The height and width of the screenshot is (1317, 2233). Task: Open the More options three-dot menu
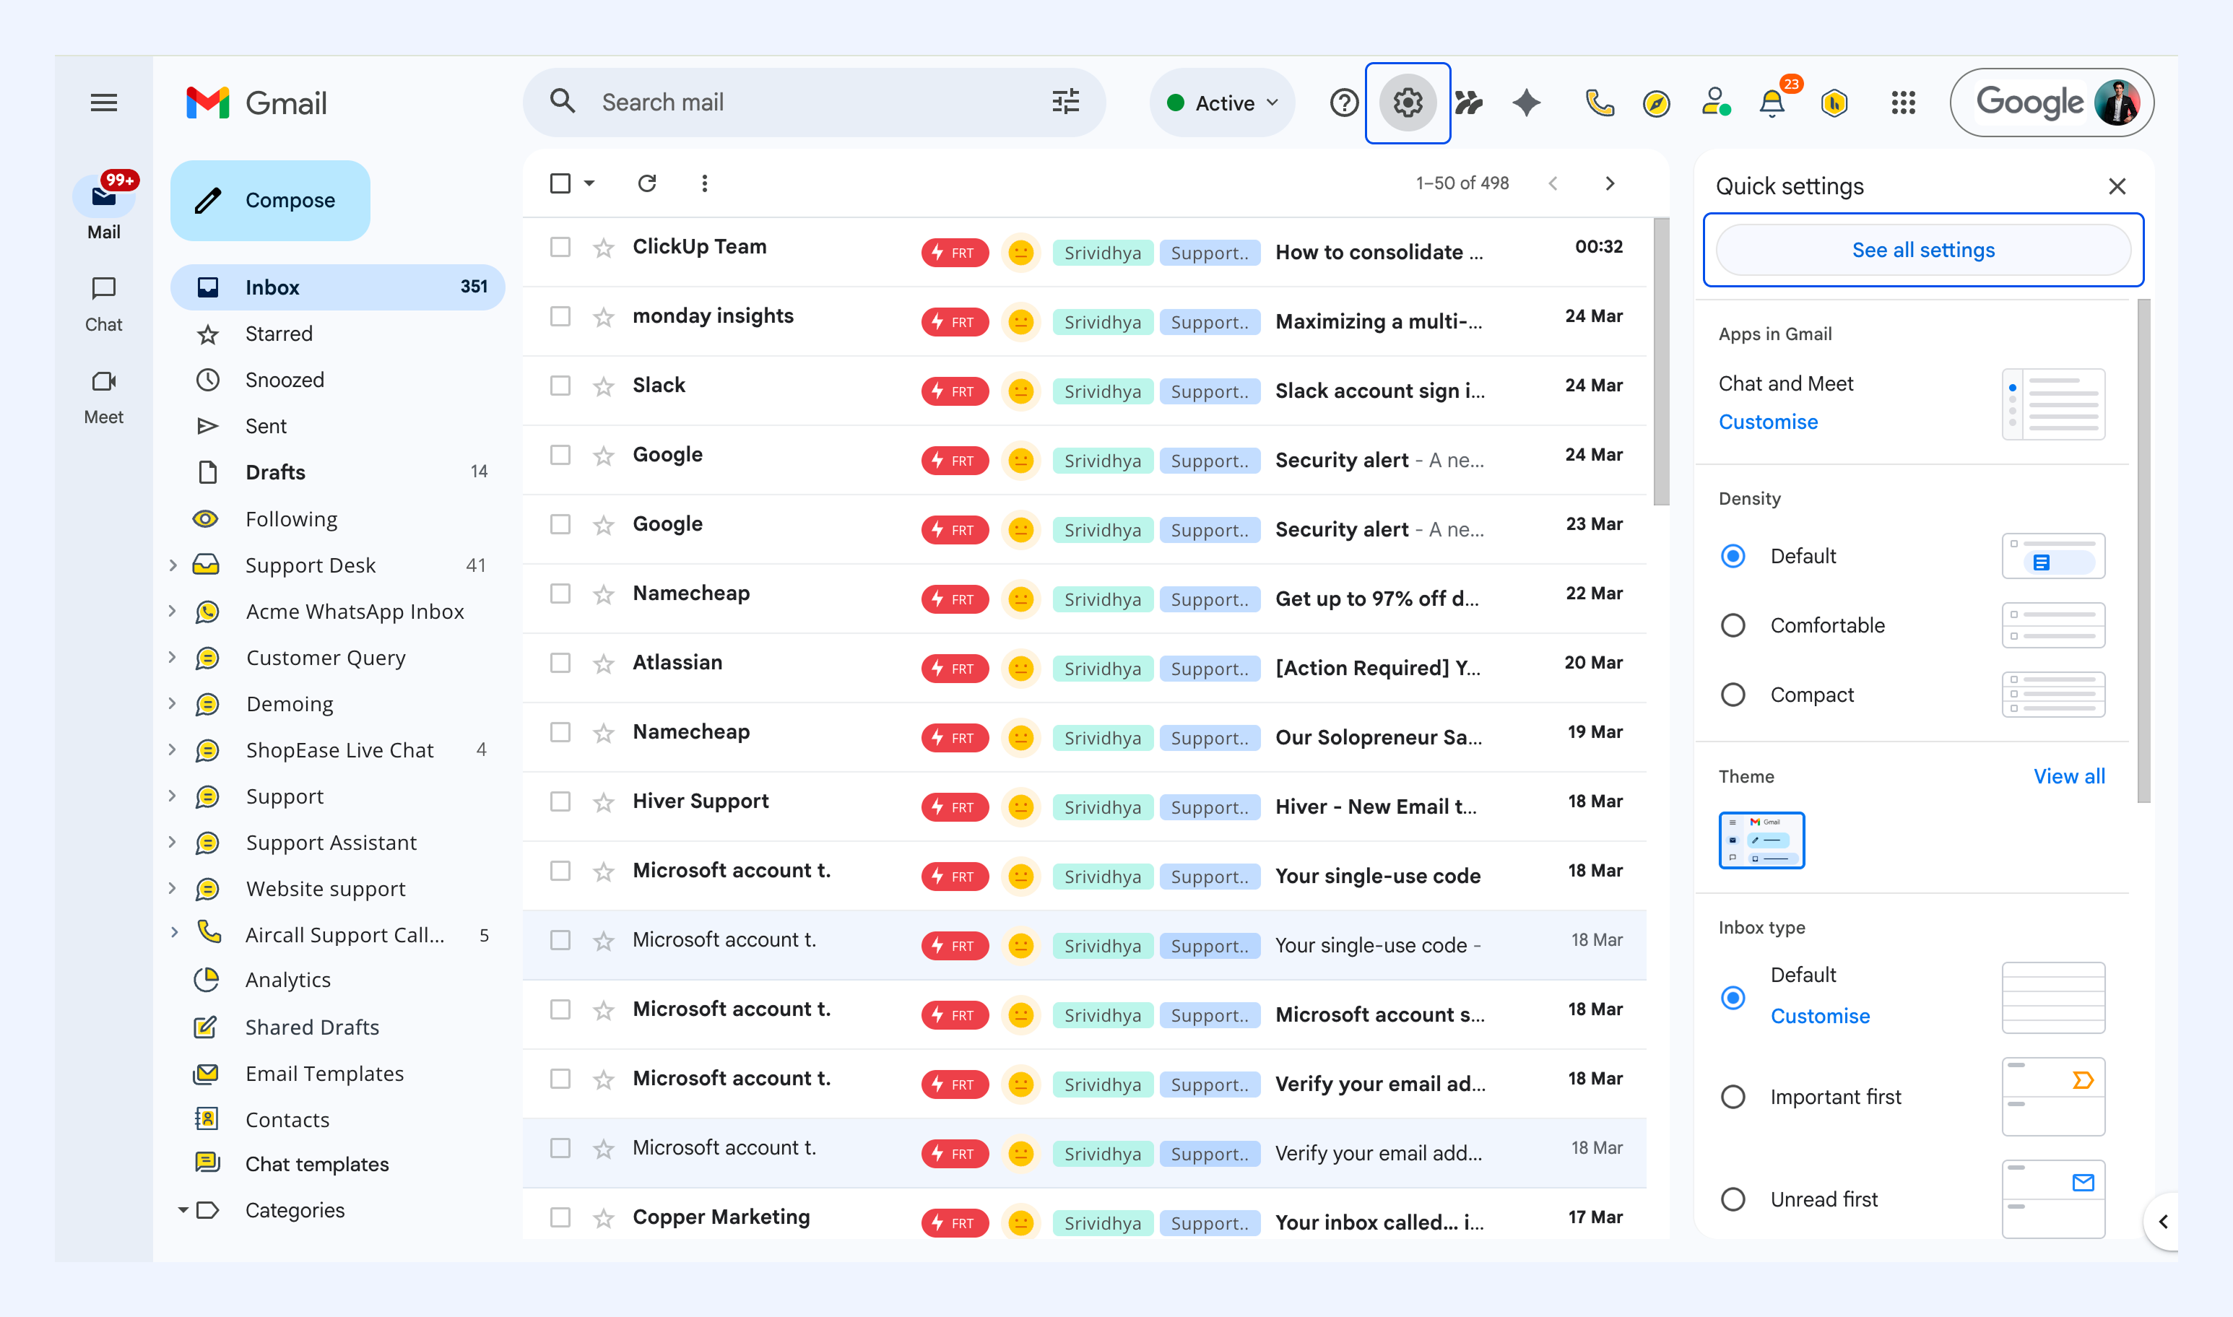705,183
